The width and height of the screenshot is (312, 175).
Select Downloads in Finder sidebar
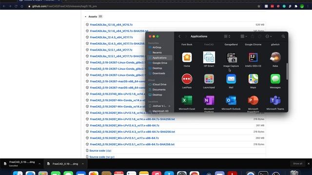point(158,73)
